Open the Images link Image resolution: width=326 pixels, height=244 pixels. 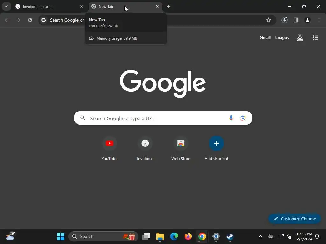(282, 37)
